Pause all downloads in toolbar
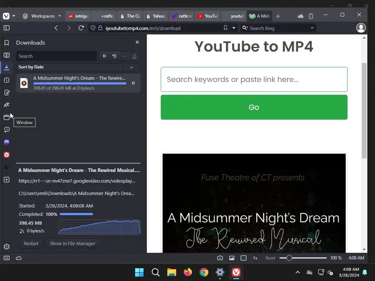 [x=104, y=56]
